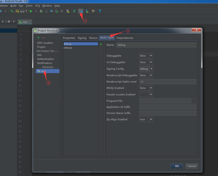Open the Help question mark icon
Screen dimensions: 218x176
click(99, 11)
